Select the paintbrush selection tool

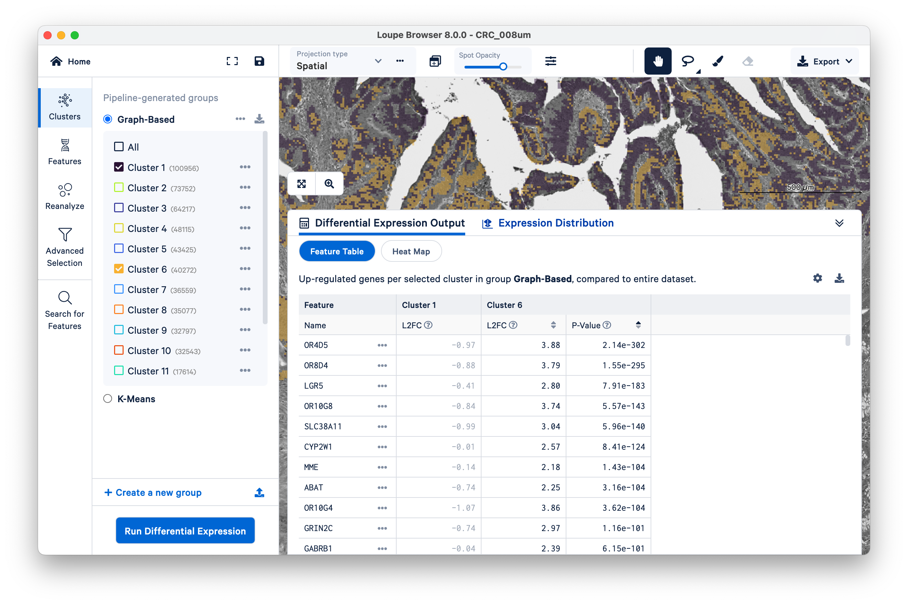pos(718,61)
